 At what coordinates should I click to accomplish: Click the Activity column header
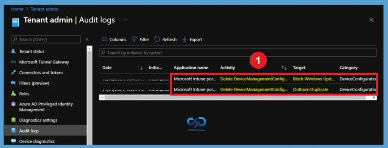click(x=228, y=68)
